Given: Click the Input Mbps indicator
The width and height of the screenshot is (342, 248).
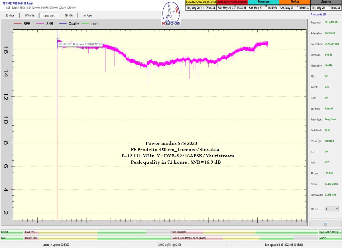Looking at the screenshot, I should 330,232.
